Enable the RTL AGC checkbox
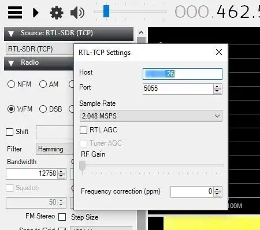Viewport: 260px width, 230px height. click(x=83, y=130)
